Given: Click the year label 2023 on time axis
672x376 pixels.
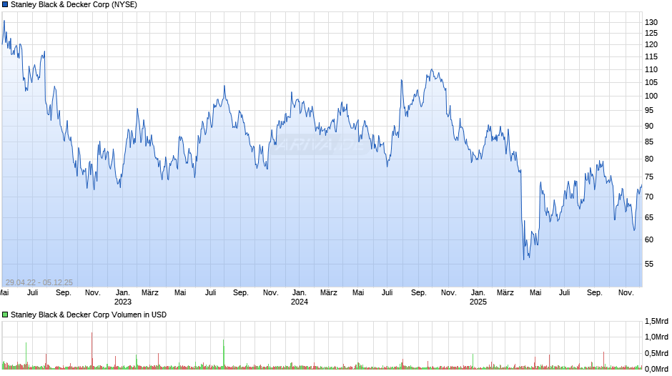Looking at the screenshot, I should pyautogui.click(x=122, y=302).
